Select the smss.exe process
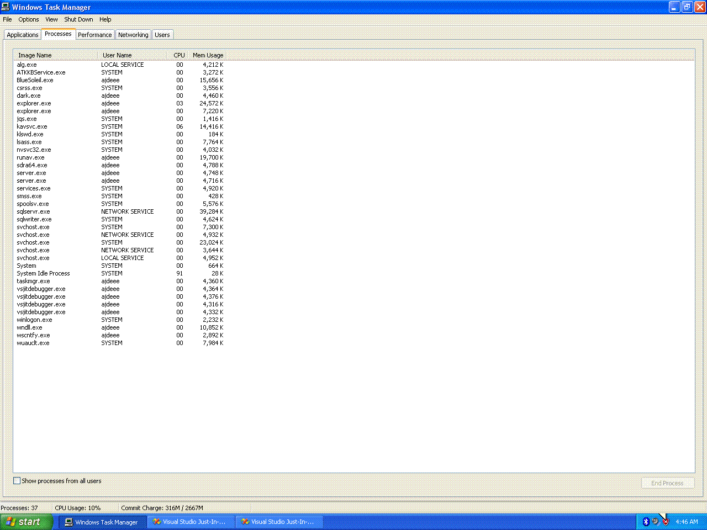The image size is (707, 530). click(x=120, y=196)
